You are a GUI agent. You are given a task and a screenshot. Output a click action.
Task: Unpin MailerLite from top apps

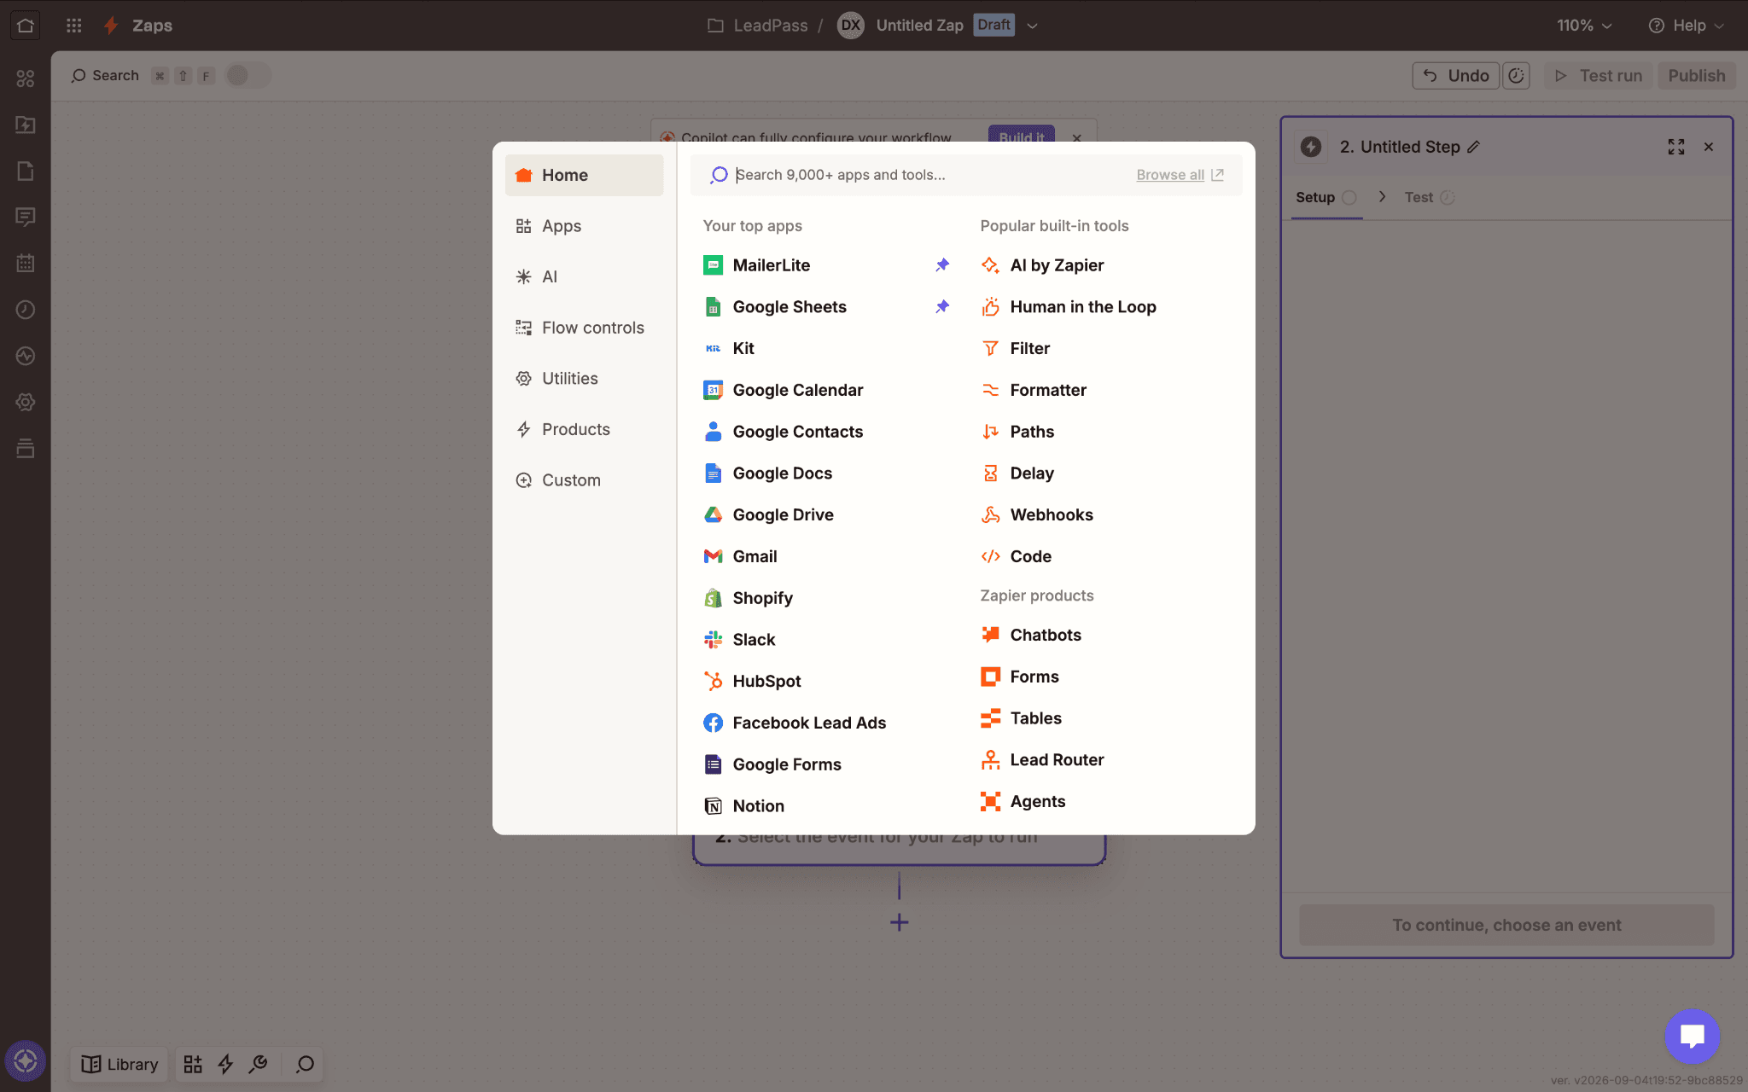942,265
